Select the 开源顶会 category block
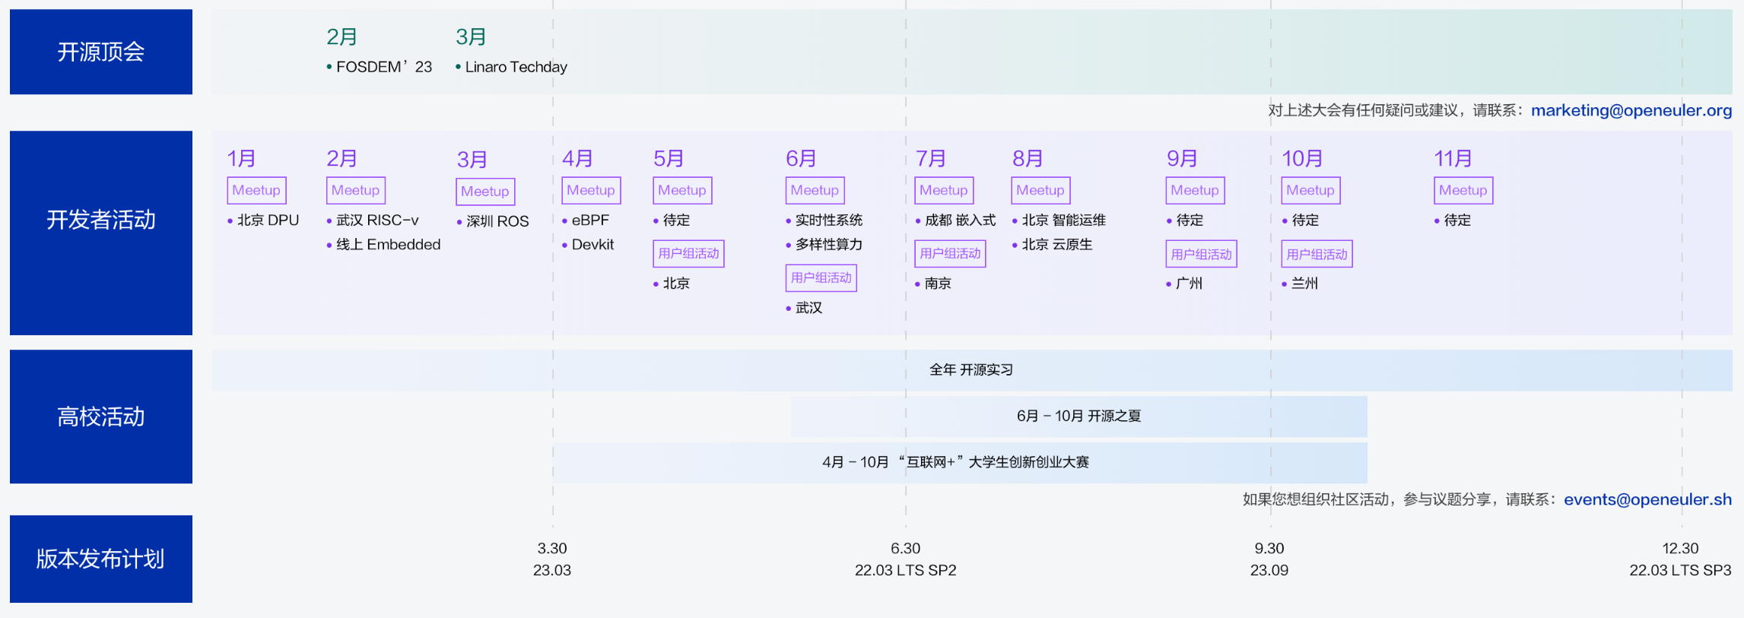The width and height of the screenshot is (1744, 618). [x=101, y=52]
